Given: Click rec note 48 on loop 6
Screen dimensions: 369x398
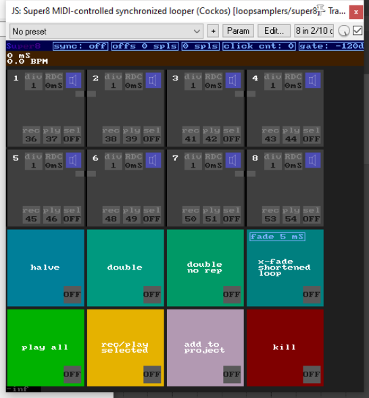Looking at the screenshot, I should [x=111, y=215].
